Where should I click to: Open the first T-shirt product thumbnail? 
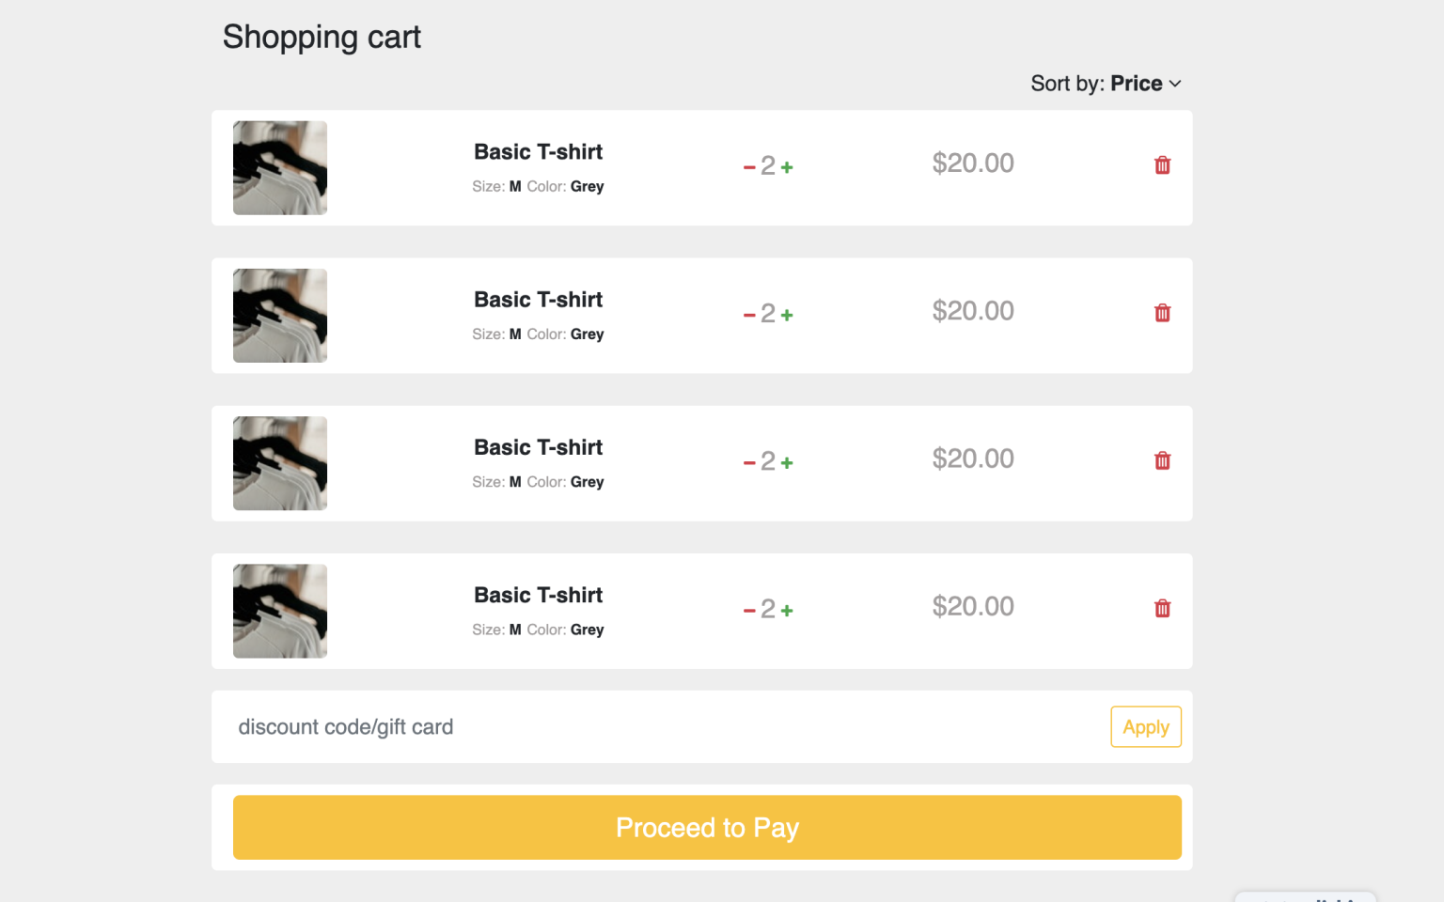coord(279,168)
